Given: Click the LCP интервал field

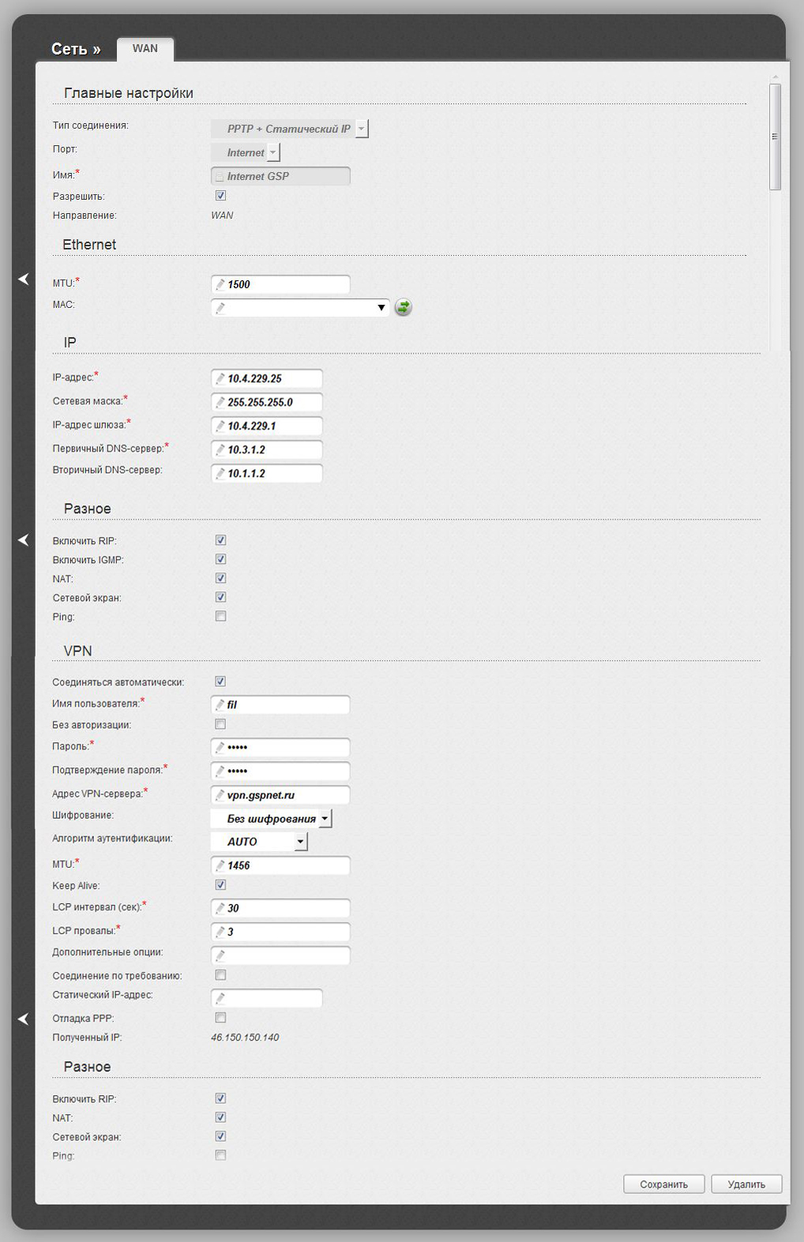Looking at the screenshot, I should pos(280,909).
